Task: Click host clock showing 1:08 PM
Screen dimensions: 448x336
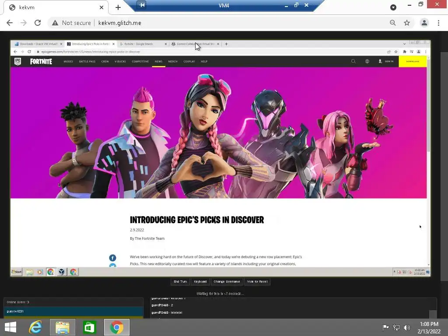Action: pos(429,327)
